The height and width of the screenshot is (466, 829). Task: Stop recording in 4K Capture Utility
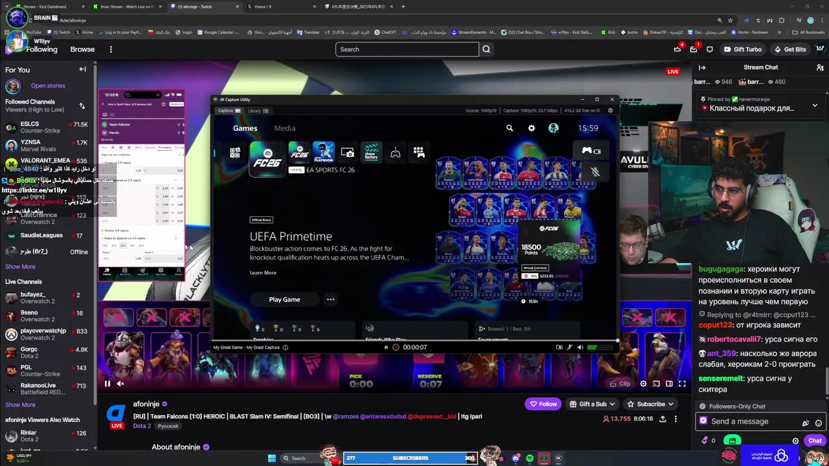[x=396, y=348]
